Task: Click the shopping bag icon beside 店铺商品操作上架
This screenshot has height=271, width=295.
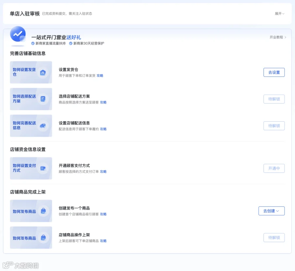Action: coord(43,238)
